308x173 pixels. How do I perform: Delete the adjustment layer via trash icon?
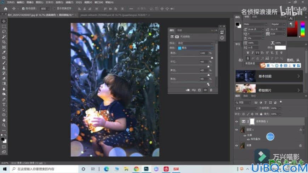point(211,90)
